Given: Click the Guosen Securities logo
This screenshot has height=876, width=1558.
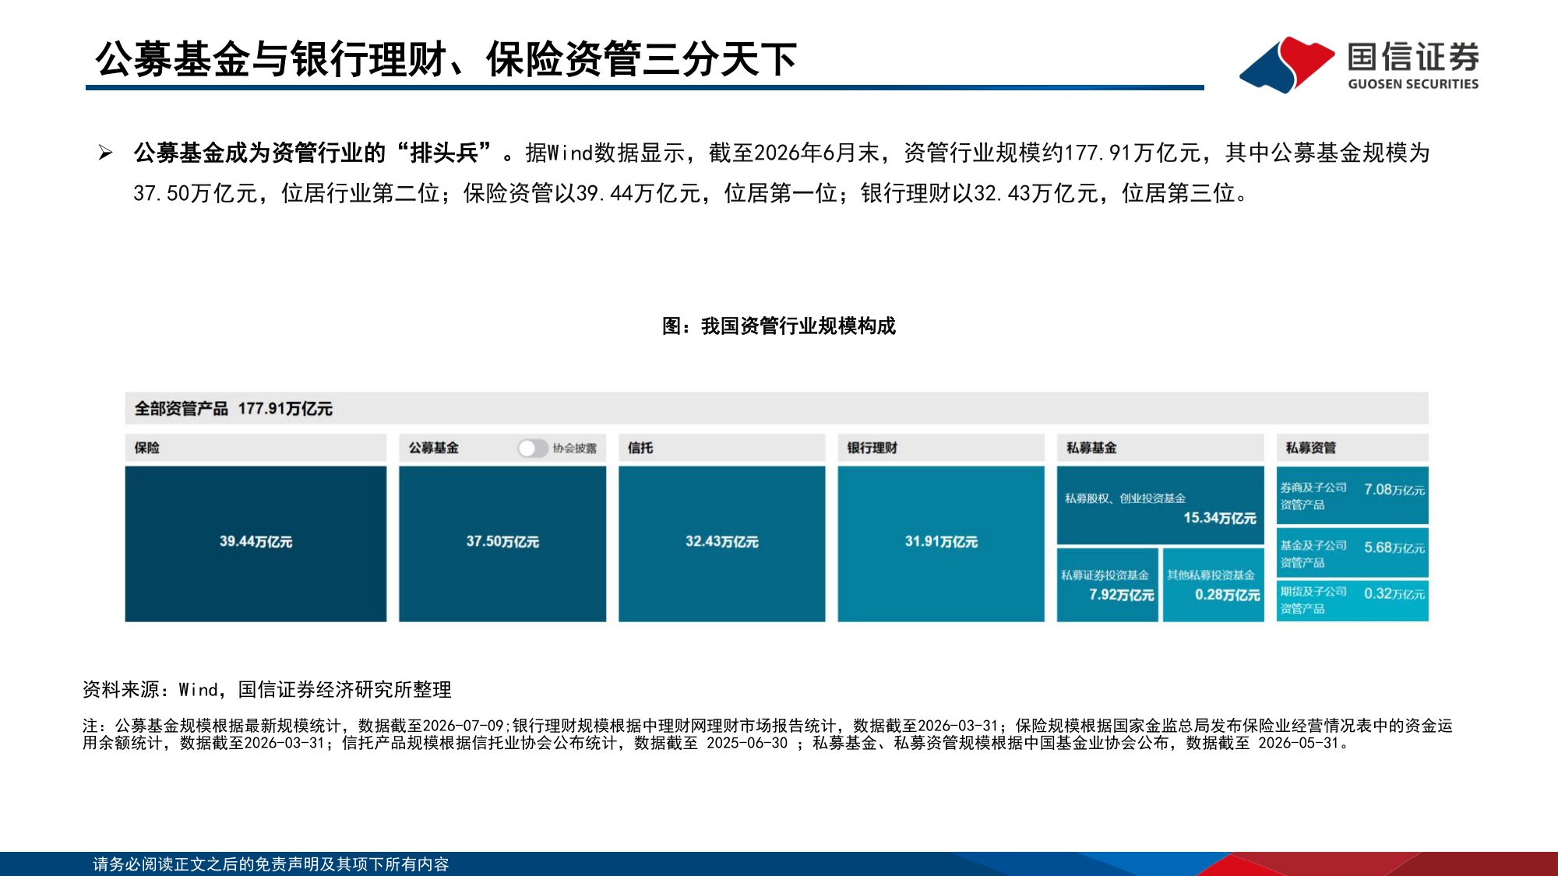Looking at the screenshot, I should [x=1359, y=65].
